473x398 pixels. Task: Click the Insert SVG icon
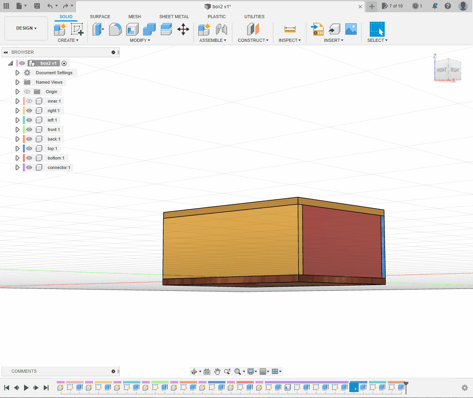pyautogui.click(x=317, y=29)
